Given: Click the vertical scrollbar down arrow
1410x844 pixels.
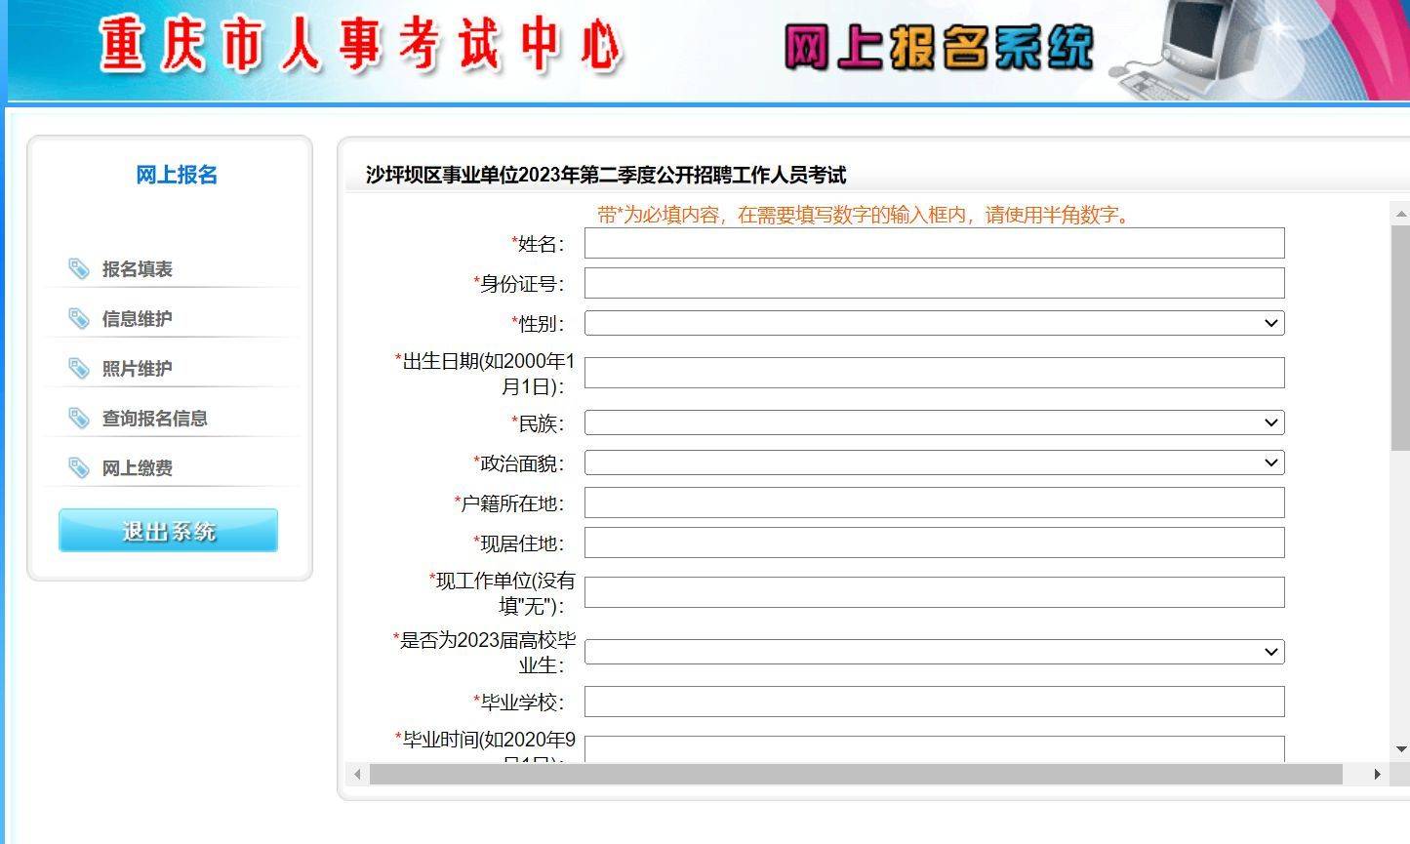Looking at the screenshot, I should [1401, 749].
